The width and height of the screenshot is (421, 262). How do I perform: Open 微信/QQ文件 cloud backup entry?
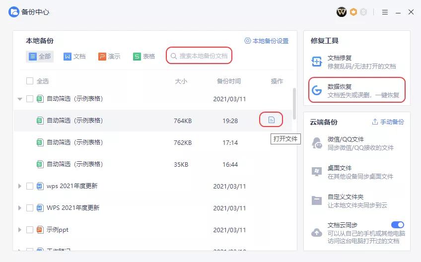click(357, 143)
